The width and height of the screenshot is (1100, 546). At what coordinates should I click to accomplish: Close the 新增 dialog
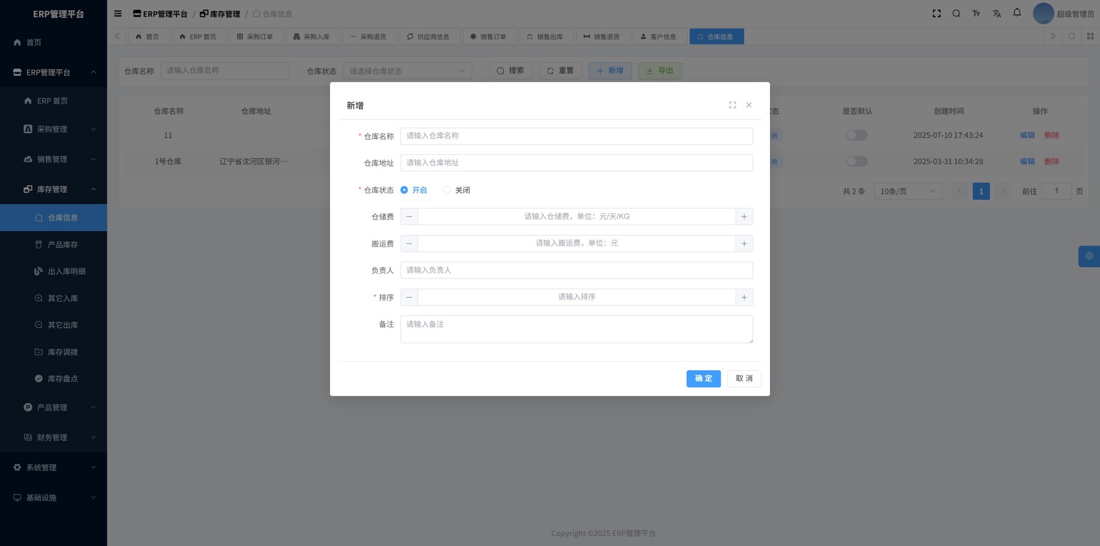pos(749,105)
